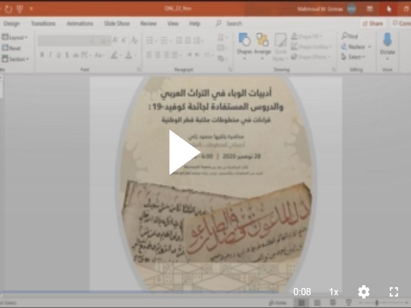Enter fullscreen video mode
The height and width of the screenshot is (308, 411).
394,292
